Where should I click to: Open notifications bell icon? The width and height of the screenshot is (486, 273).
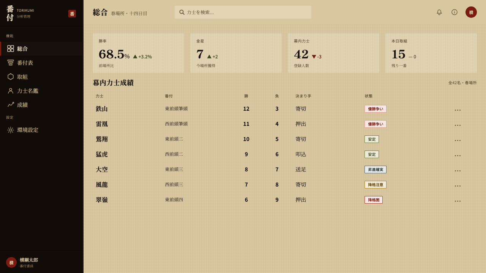[439, 12]
